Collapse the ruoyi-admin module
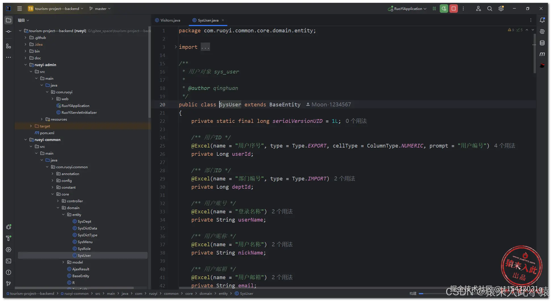Screen dimensions: 551x301 26,65
